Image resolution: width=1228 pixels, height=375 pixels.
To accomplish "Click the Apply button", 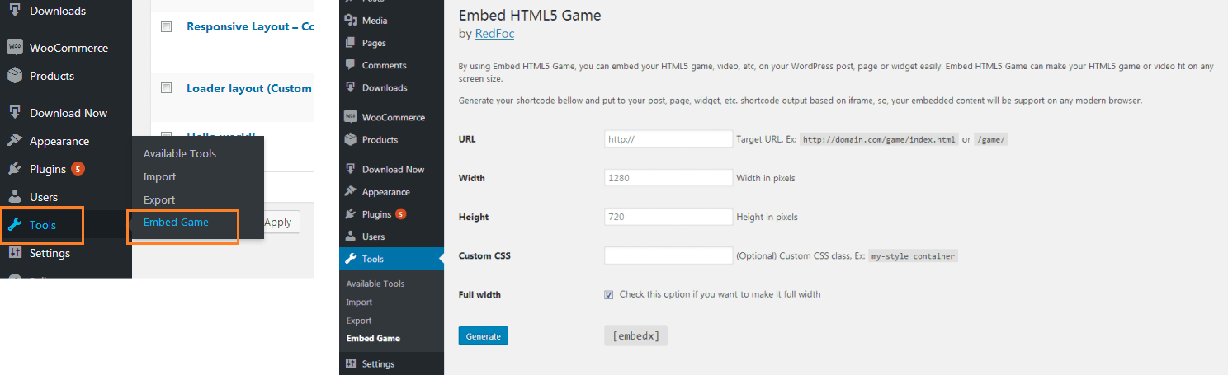I will coord(281,222).
